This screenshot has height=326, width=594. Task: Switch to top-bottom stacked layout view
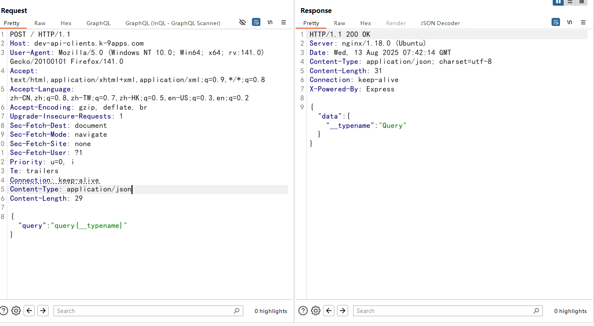570,2
